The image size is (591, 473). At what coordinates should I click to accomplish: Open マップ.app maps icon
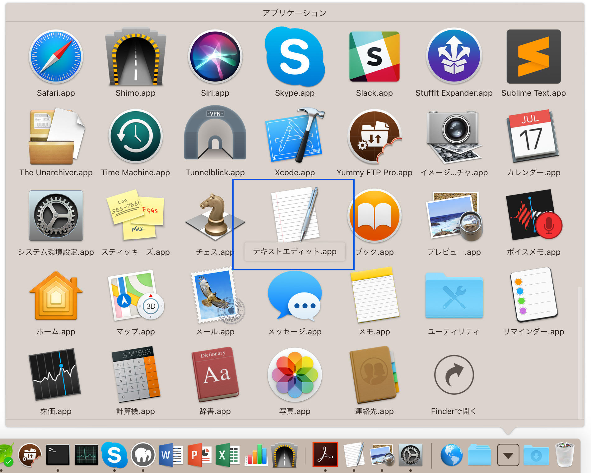(x=136, y=296)
